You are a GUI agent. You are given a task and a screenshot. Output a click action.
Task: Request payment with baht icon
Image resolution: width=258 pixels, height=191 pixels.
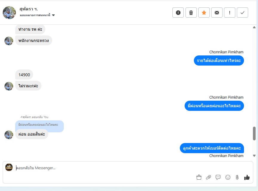pyautogui.click(x=237, y=177)
